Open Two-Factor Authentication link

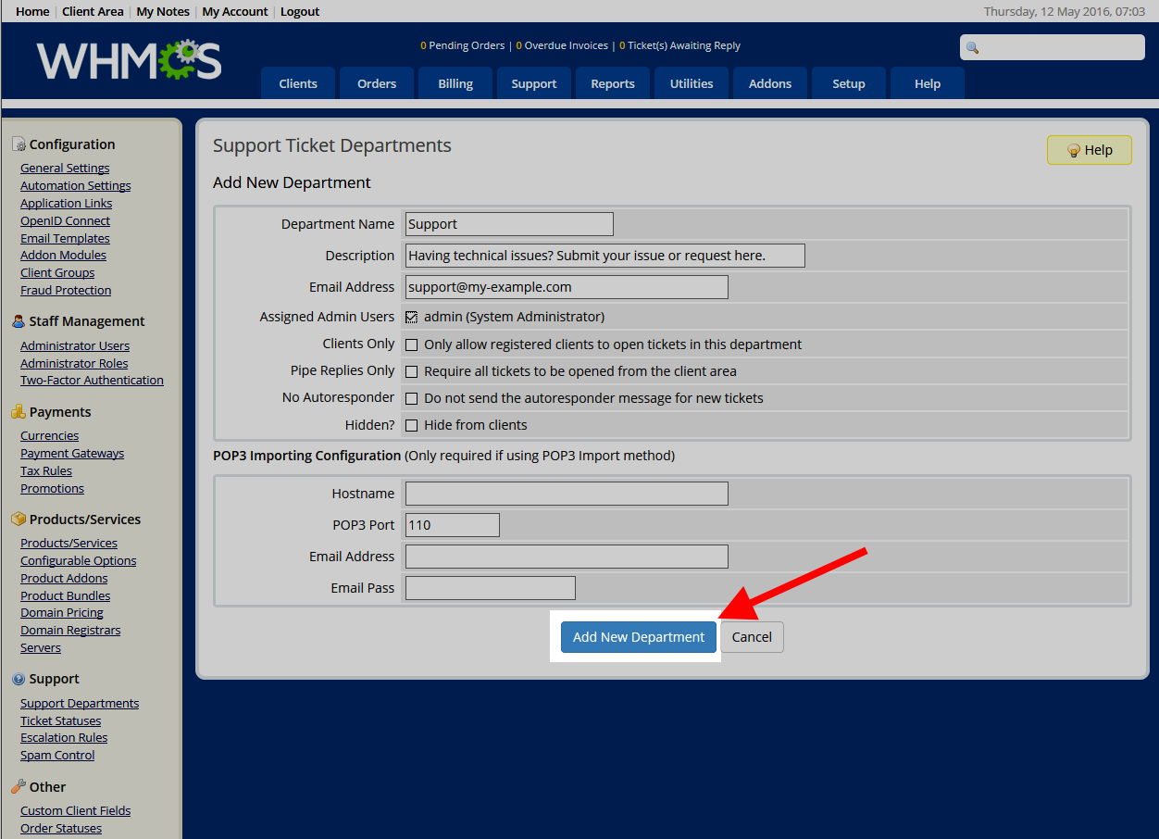[92, 381]
